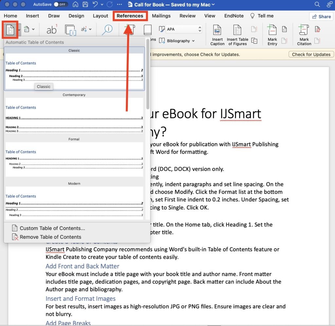Undo the last action
This screenshot has height=326, width=335.
tap(95, 5)
